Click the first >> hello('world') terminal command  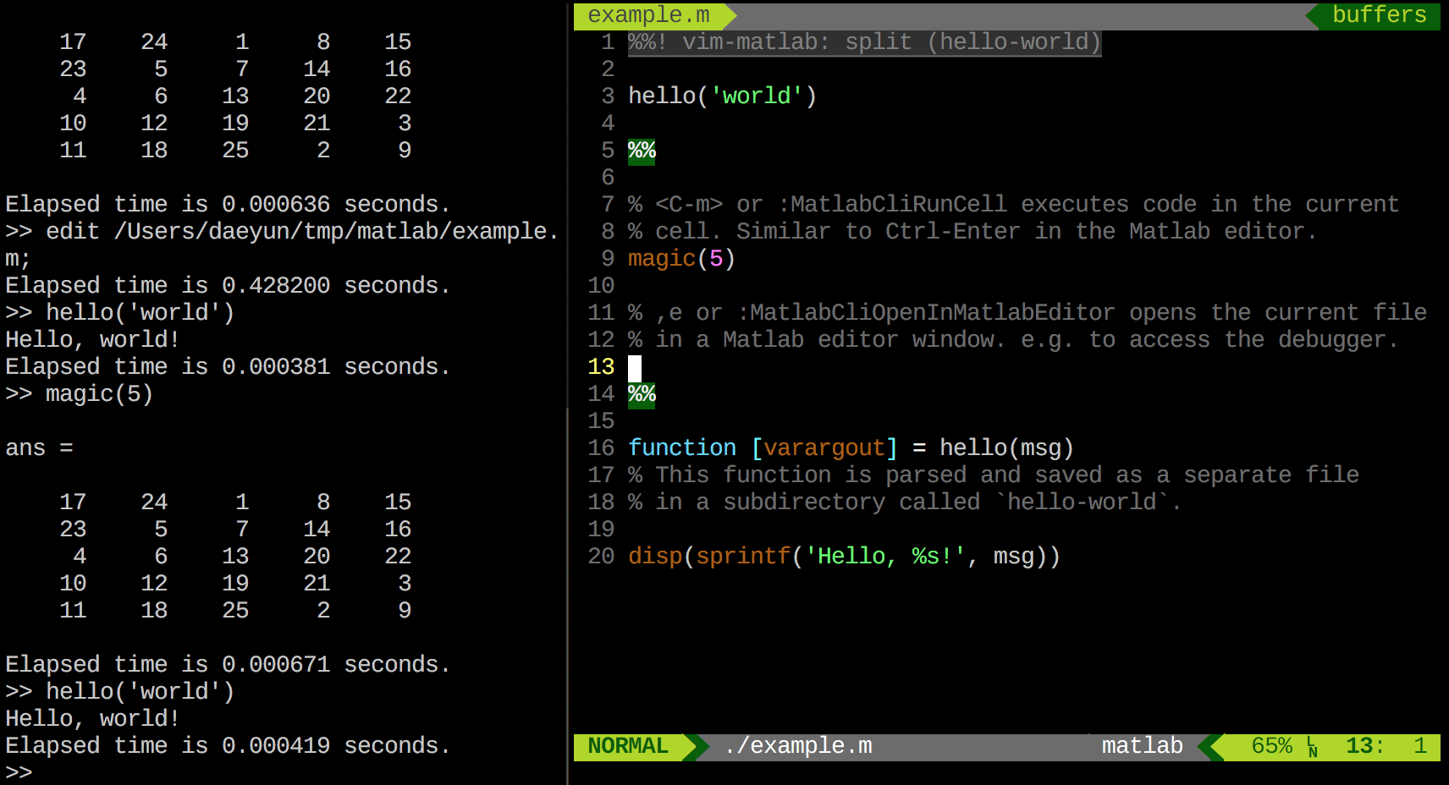(x=120, y=313)
